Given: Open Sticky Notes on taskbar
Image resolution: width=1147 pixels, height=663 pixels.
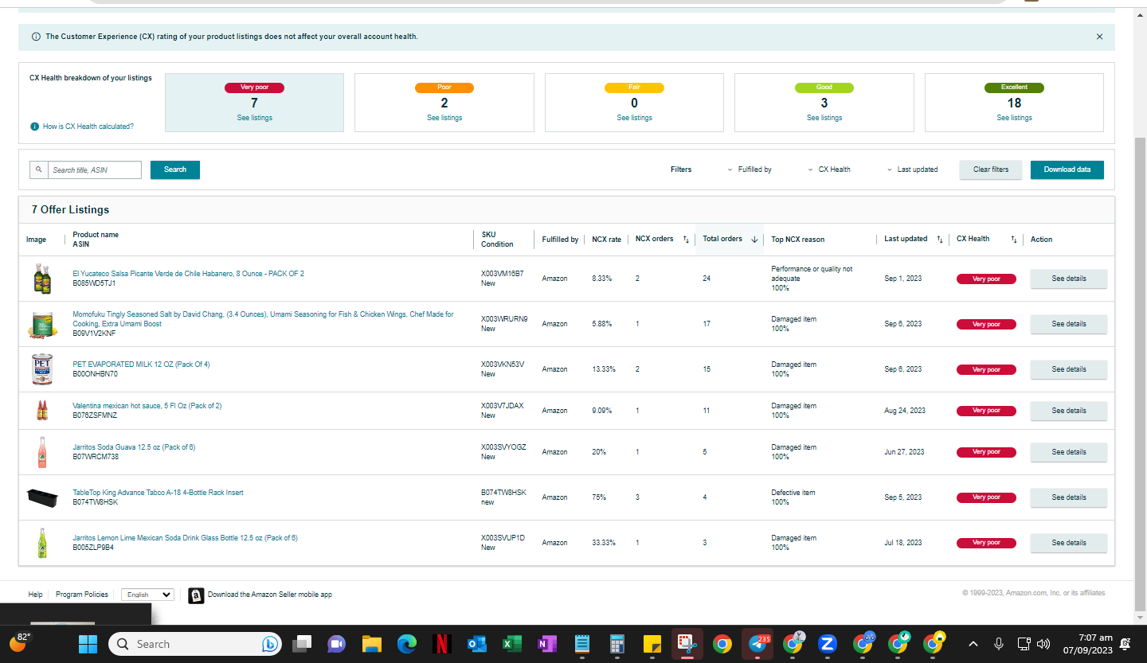Looking at the screenshot, I should coord(652,644).
